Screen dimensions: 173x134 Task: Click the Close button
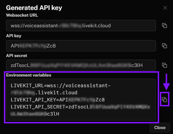tap(160, 128)
